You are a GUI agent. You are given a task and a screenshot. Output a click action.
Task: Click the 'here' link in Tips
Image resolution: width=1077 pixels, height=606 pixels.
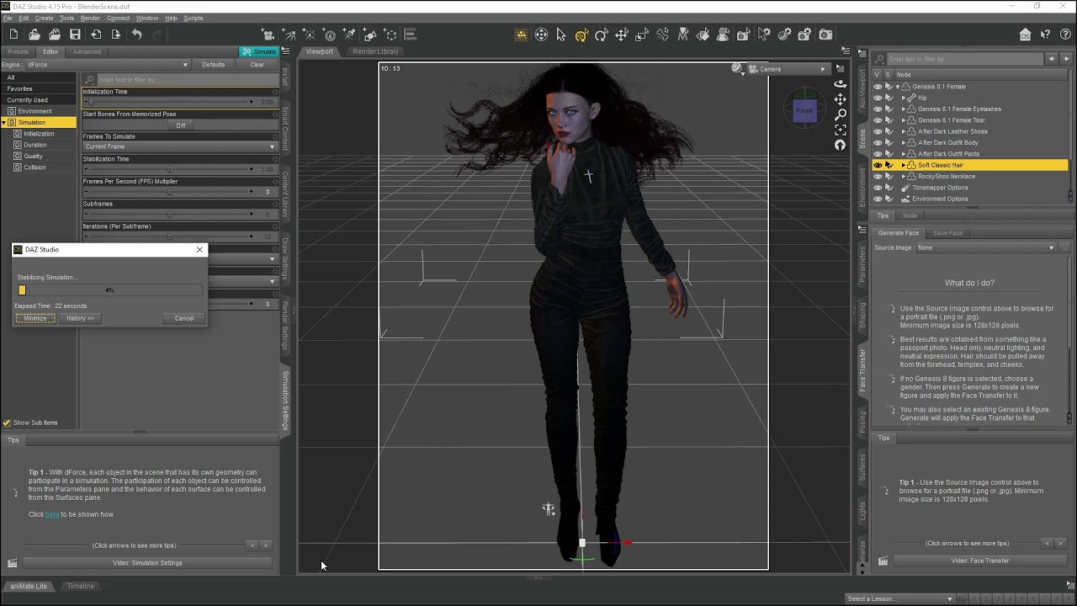[x=52, y=514]
